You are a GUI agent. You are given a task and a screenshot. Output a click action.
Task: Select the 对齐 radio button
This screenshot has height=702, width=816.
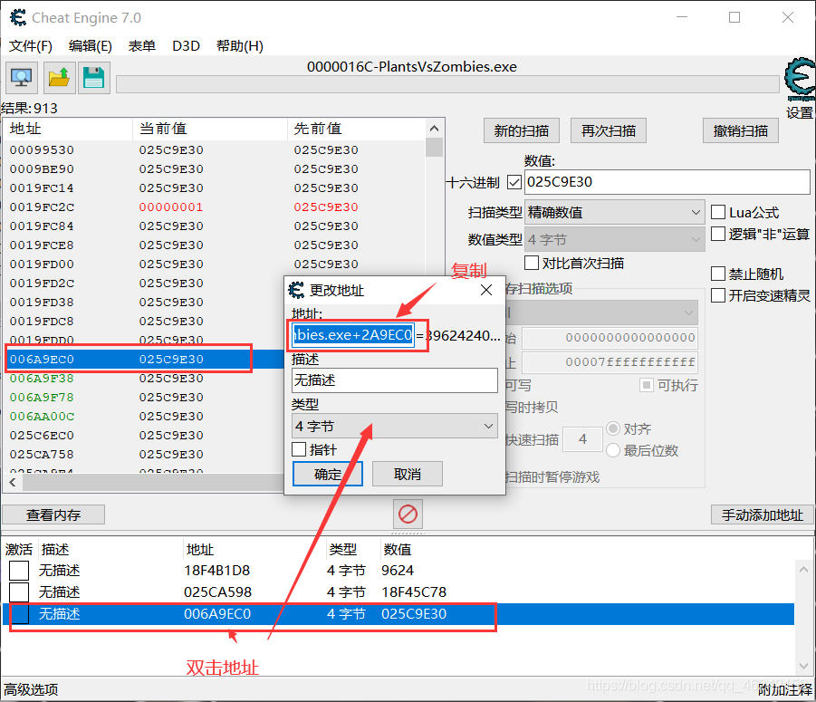613,428
